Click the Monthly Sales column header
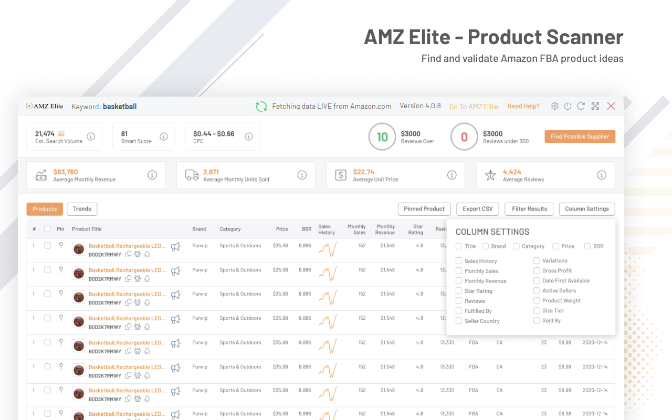The width and height of the screenshot is (672, 420). [x=357, y=229]
